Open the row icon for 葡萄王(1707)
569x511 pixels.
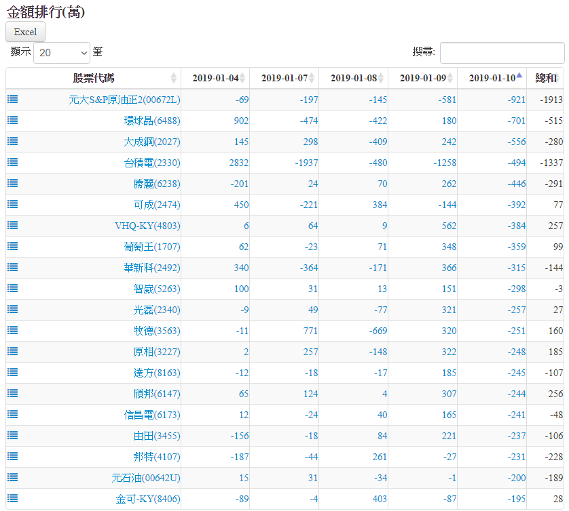(13, 247)
